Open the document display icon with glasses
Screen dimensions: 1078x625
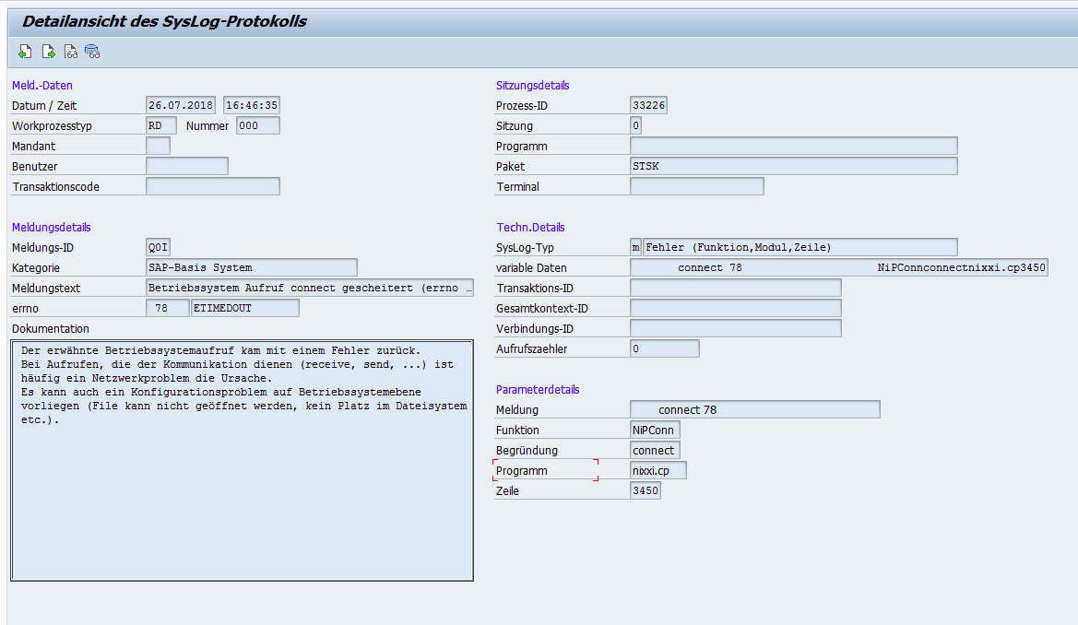[x=70, y=53]
